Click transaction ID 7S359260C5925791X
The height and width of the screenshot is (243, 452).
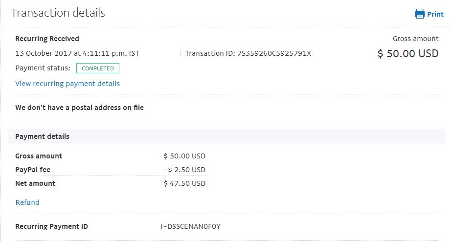coord(274,53)
